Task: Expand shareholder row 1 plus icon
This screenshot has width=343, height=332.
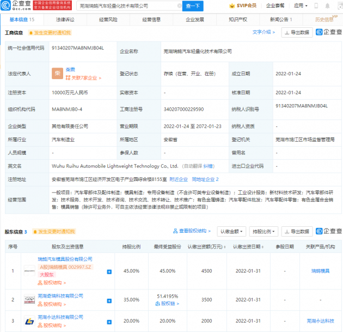Action: 109,272
